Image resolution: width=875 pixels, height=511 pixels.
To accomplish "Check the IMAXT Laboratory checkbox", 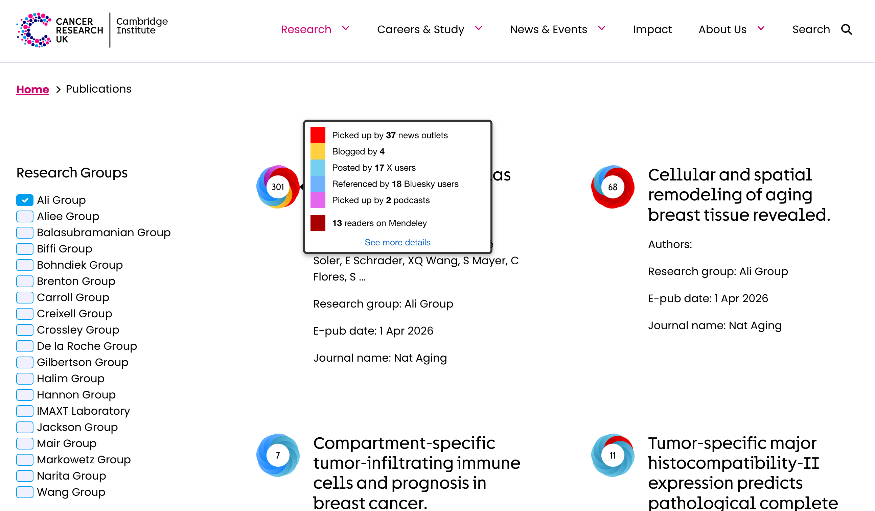I will click(25, 411).
